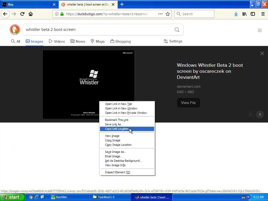Select Copy Link Location
The height and width of the screenshot is (201, 268).
tap(127, 129)
